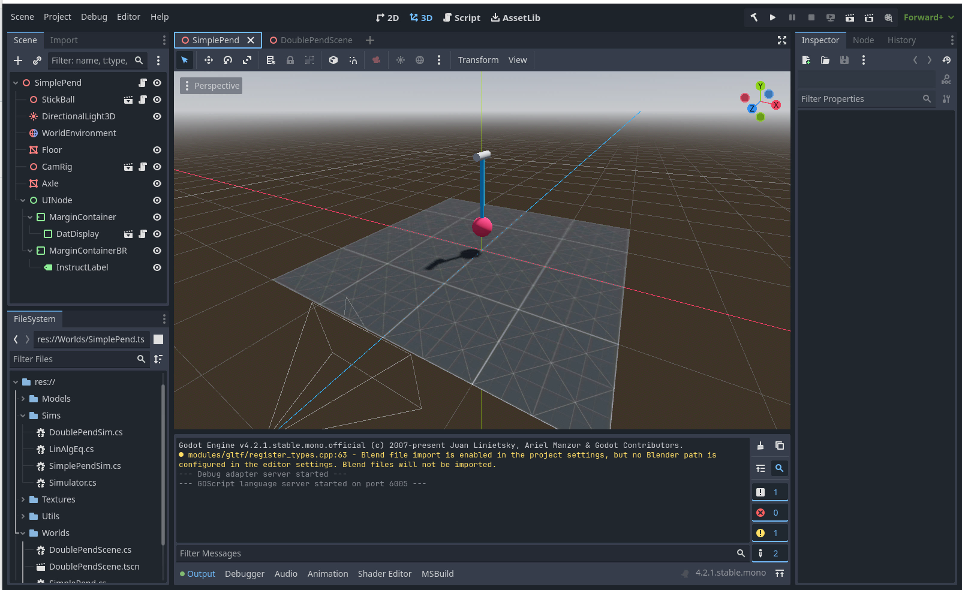Viewport: 962px width, 590px height.
Task: Hide the InstructLabel node
Action: (x=157, y=267)
